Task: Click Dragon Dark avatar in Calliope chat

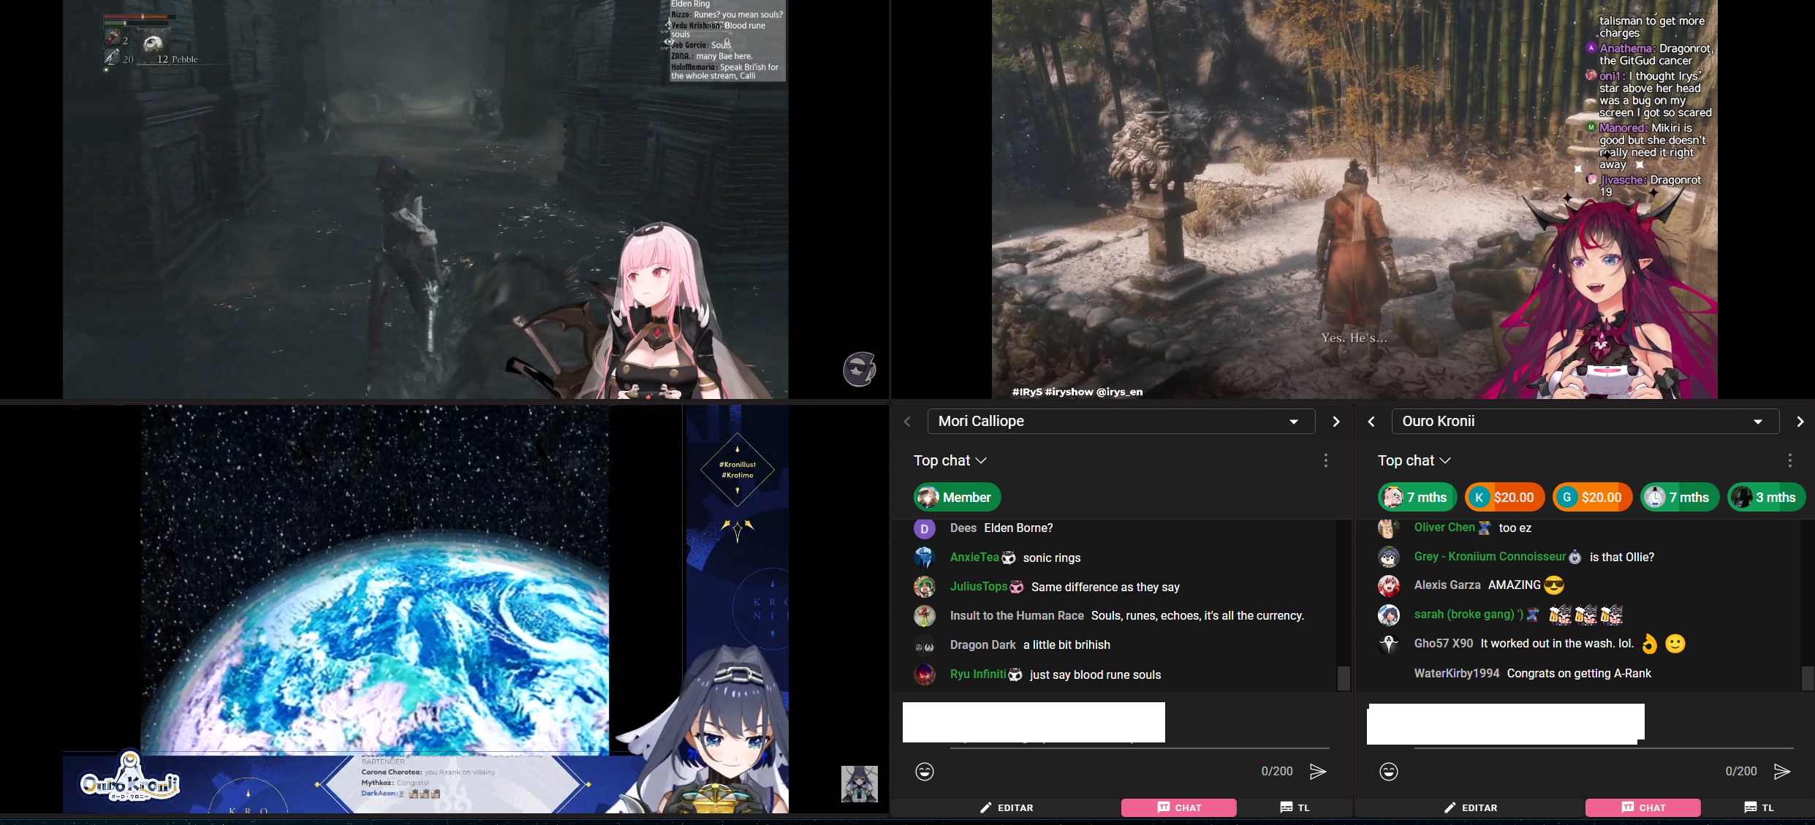Action: point(925,646)
